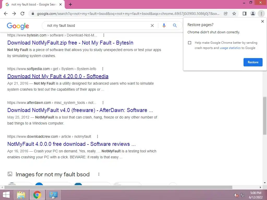Go back to the previous page

6,14
